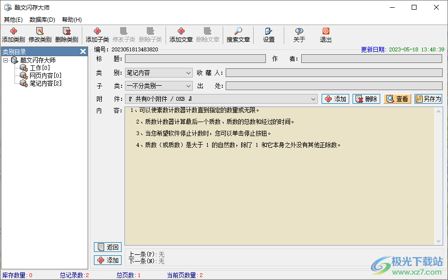Open 设置 from the toolbar
The height and width of the screenshot is (280, 448).
(269, 35)
